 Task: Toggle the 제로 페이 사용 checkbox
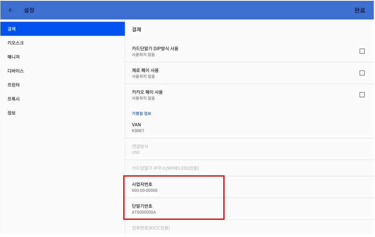(x=362, y=73)
